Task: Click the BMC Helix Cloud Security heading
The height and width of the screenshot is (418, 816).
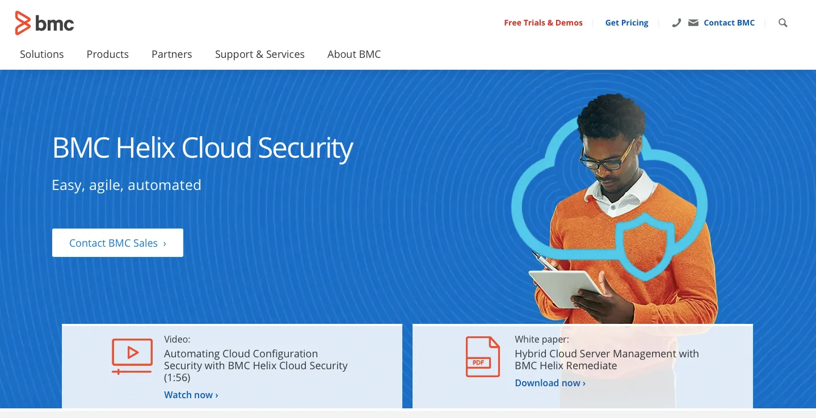Action: [203, 148]
